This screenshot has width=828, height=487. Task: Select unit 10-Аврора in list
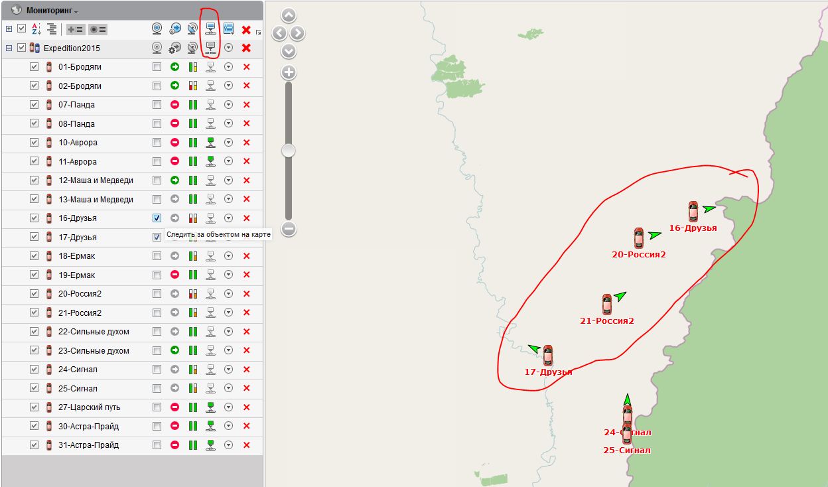tap(78, 143)
